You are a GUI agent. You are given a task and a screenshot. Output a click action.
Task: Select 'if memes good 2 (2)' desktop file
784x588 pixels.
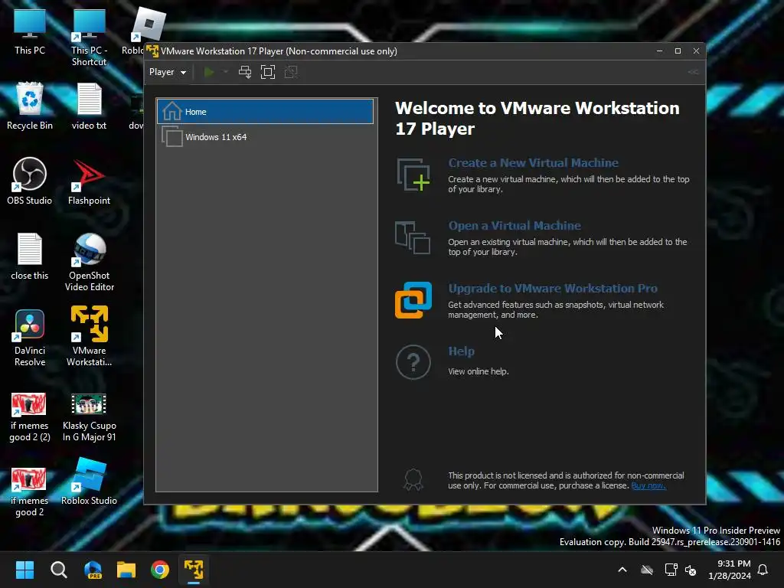pos(30,417)
